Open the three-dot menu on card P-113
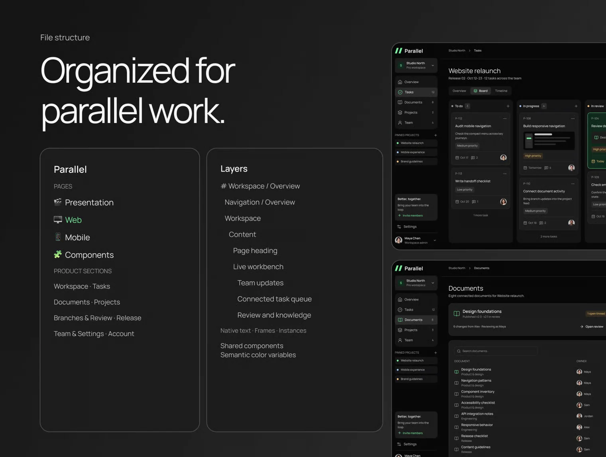 505,174
